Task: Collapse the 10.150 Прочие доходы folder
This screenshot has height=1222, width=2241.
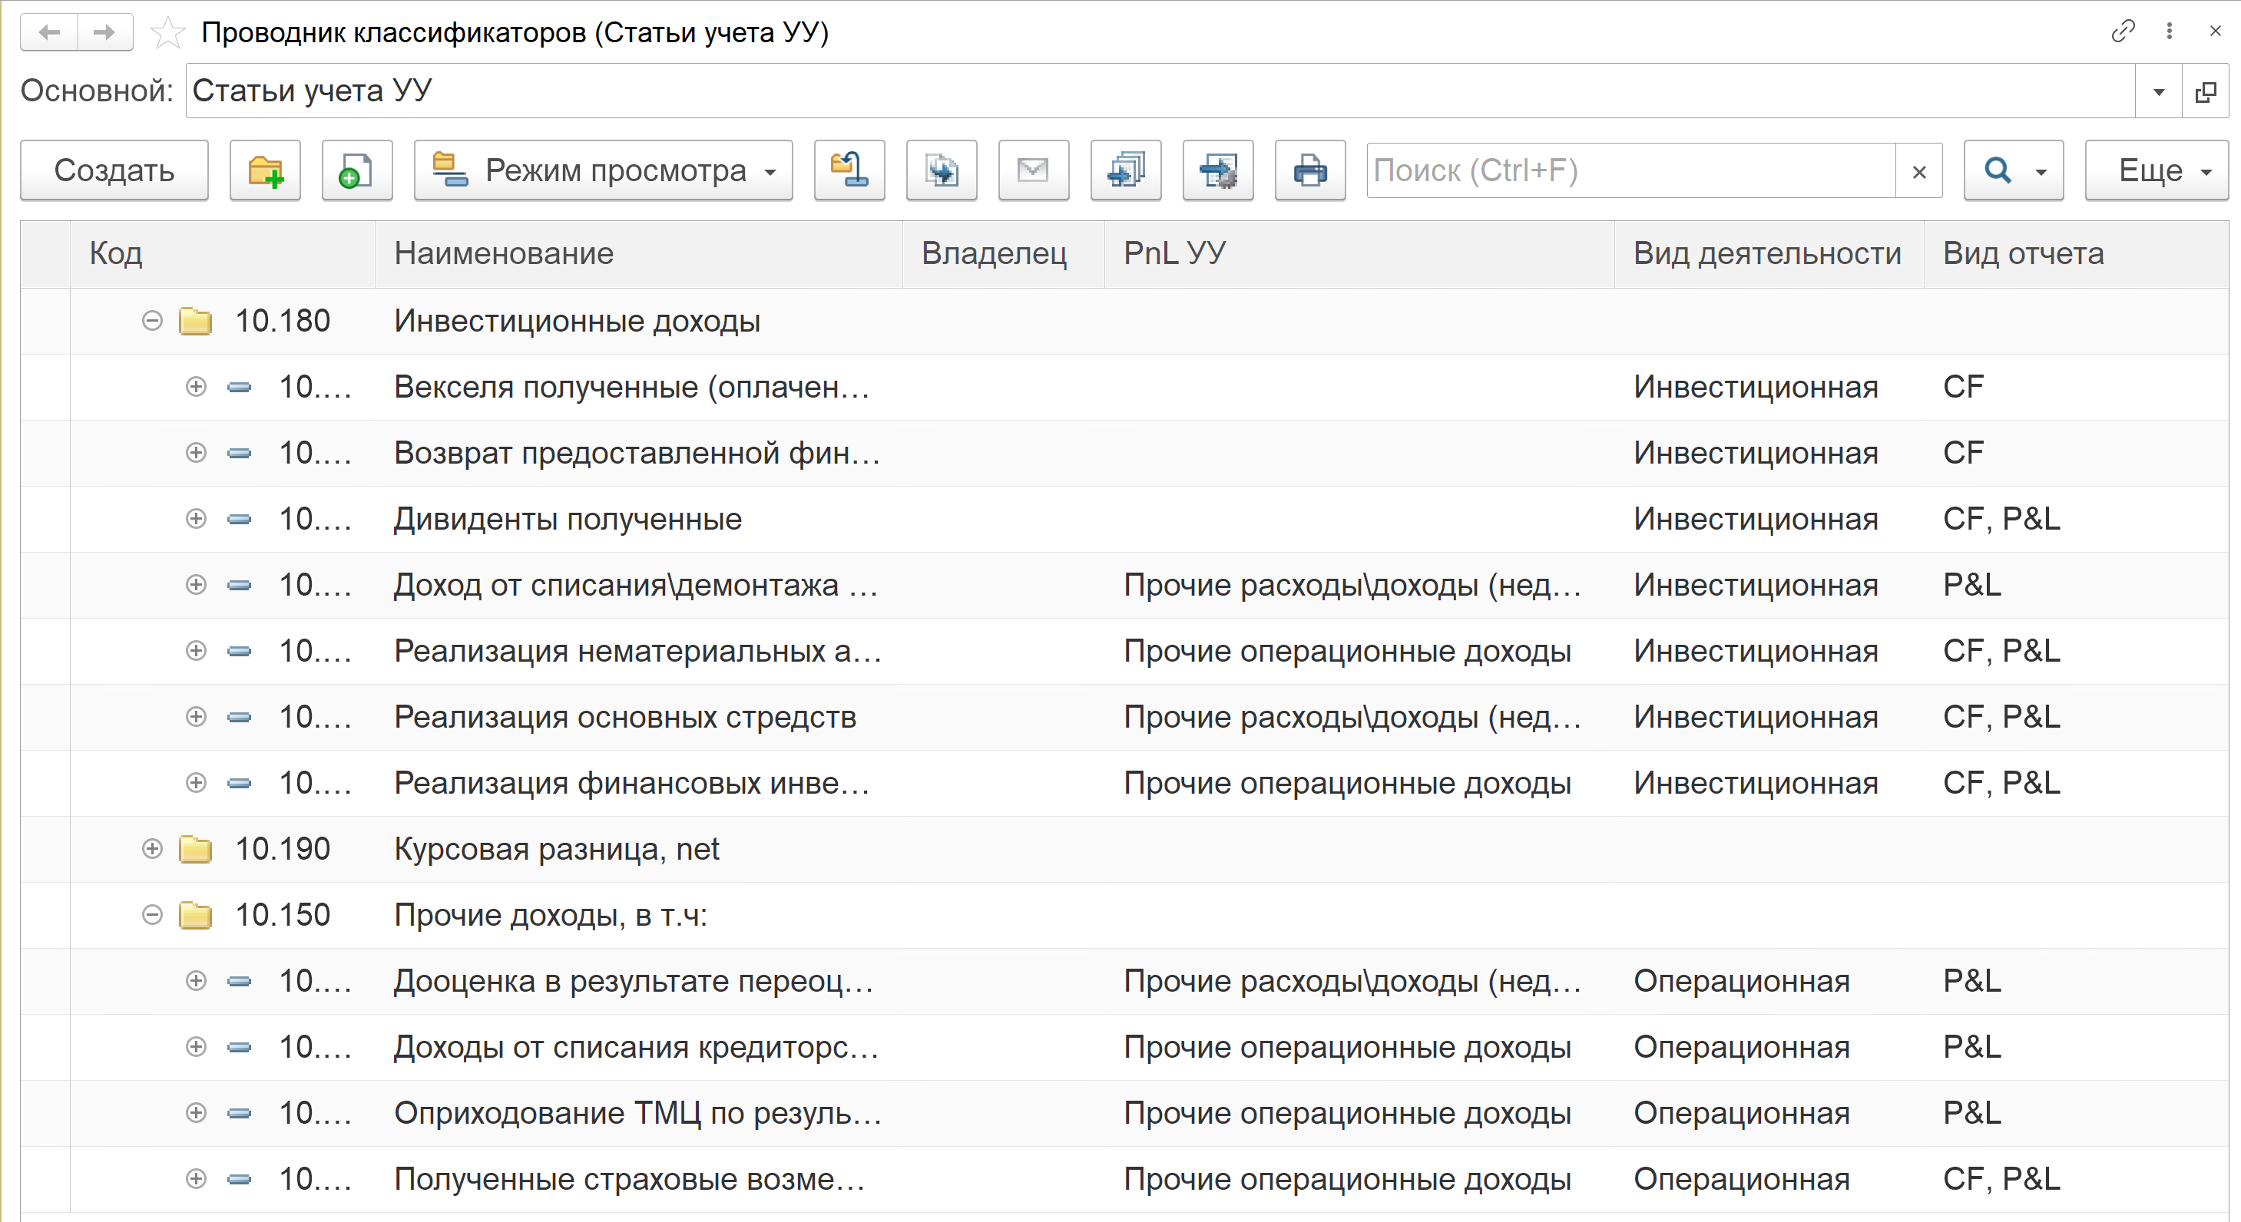Action: pyautogui.click(x=152, y=915)
